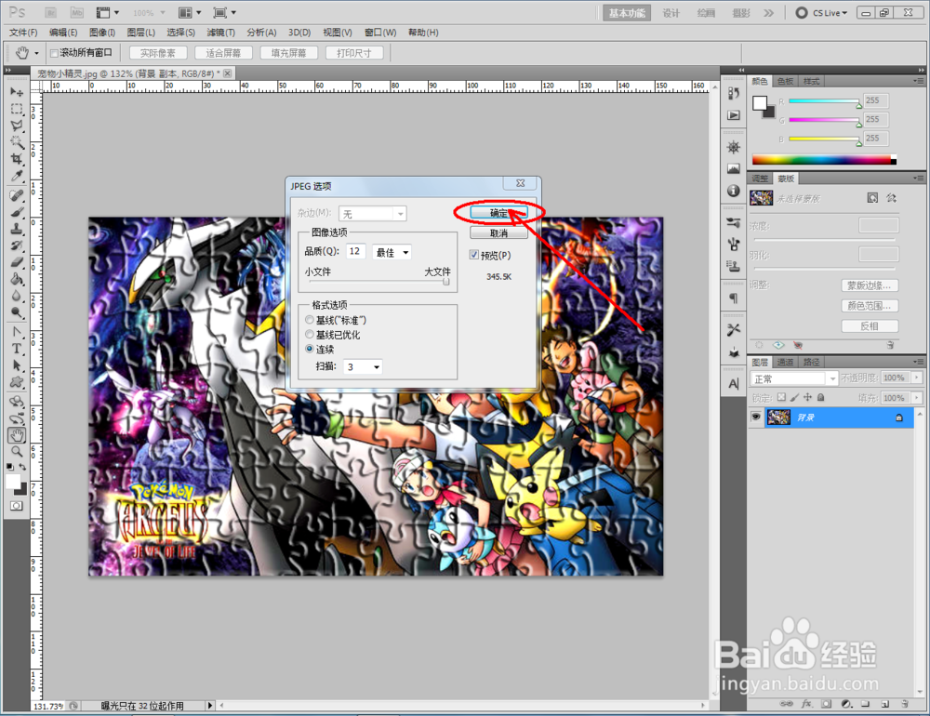Click the 打印尺寸 button

point(354,53)
